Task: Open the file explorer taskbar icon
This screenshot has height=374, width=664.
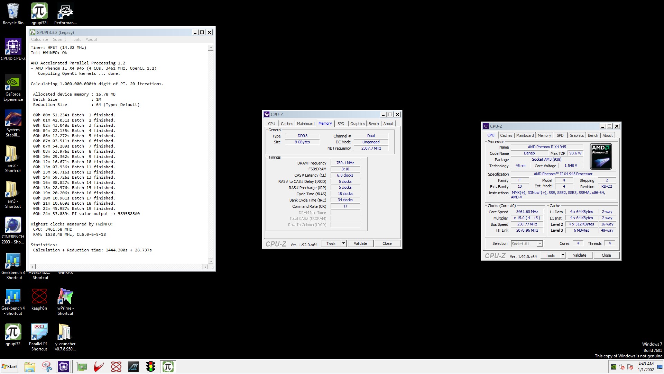Action: (x=30, y=367)
